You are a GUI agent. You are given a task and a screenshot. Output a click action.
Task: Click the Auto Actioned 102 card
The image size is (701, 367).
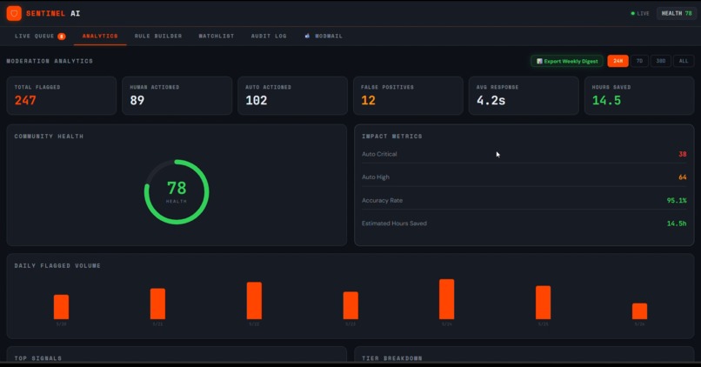292,95
